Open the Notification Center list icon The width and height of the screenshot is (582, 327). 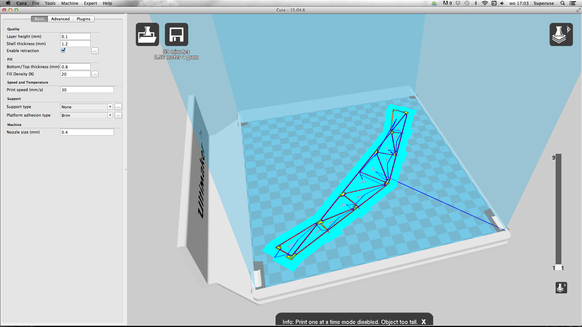[573, 3]
